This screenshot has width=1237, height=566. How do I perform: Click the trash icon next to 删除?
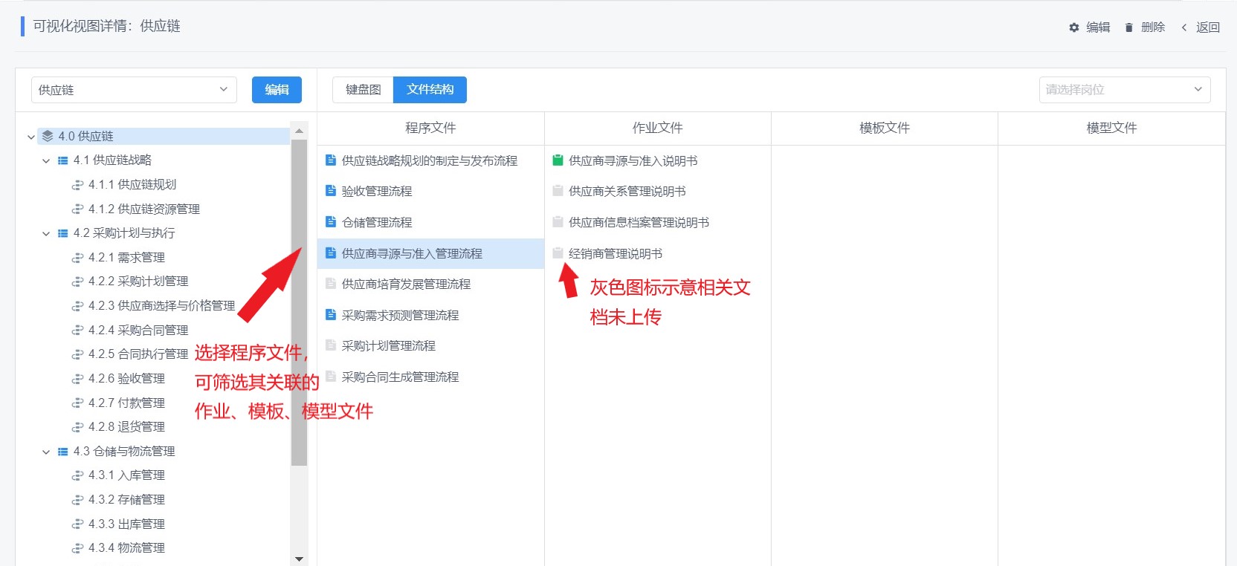pos(1129,27)
